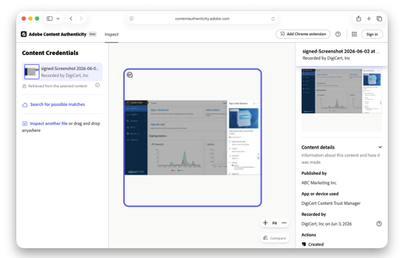Click the preview thumbnail in details panel

pos(341,91)
